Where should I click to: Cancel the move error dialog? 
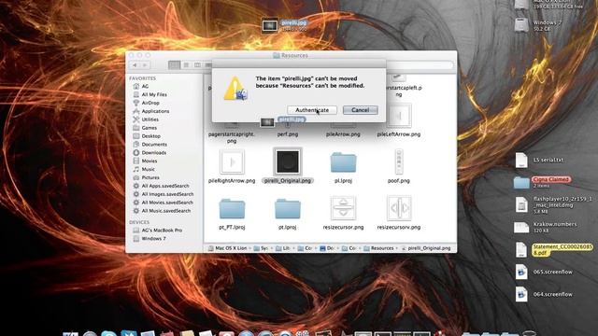[360, 110]
